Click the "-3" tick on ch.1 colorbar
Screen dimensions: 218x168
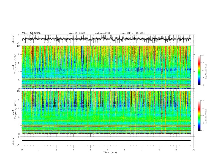point(203,55)
